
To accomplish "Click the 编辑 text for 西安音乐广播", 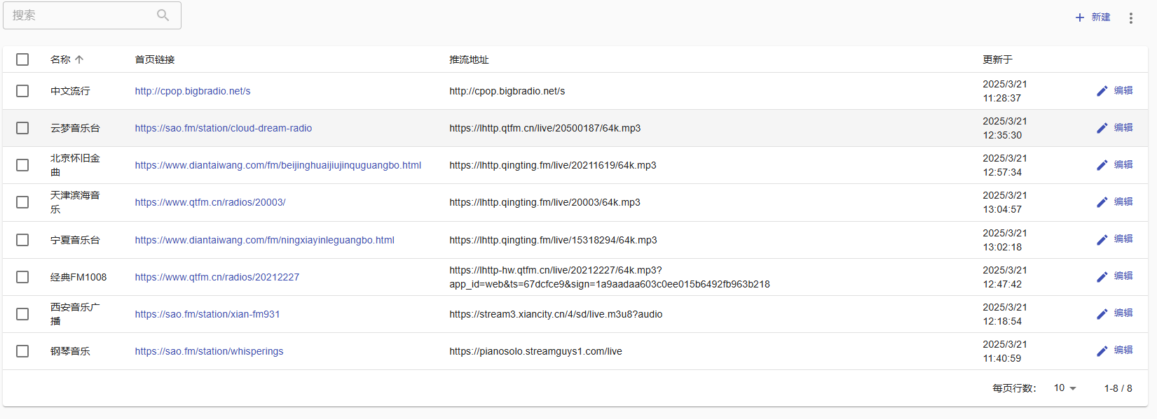I will click(x=1123, y=313).
